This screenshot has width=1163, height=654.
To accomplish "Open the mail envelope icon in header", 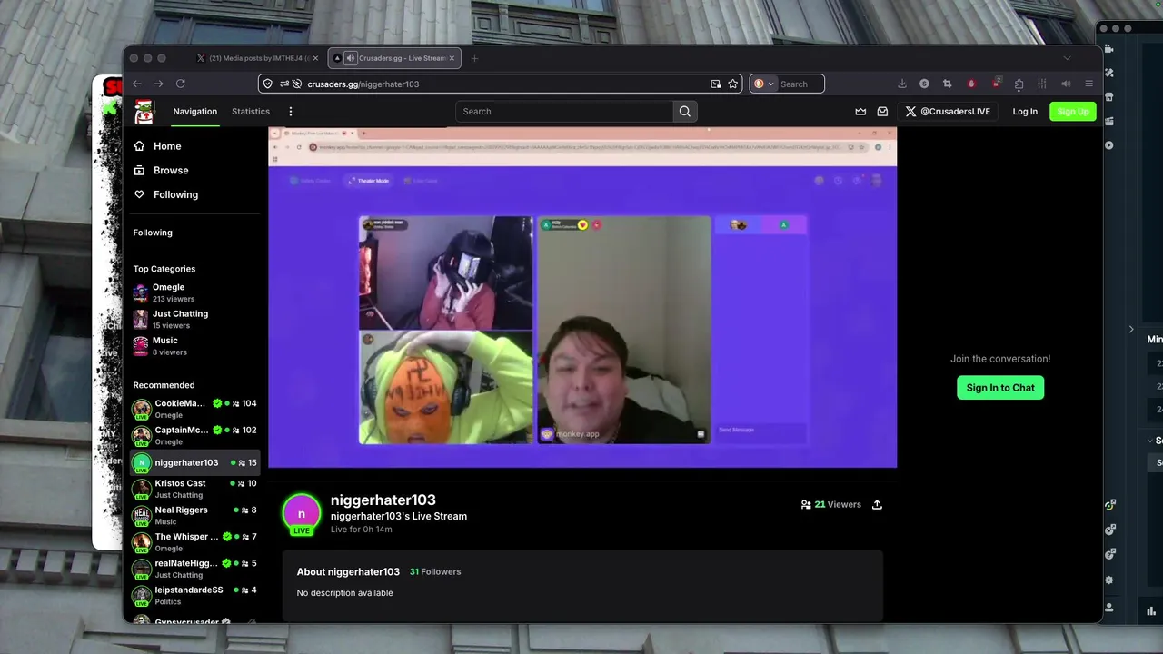I will 882,112.
